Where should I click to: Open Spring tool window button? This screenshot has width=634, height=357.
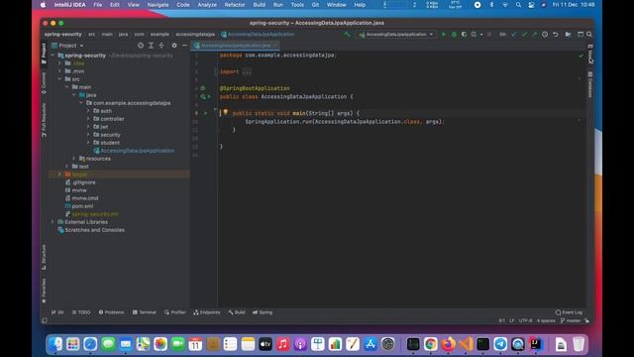coord(263,312)
